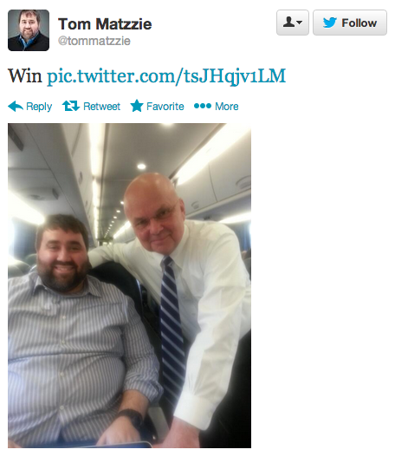Toggle Retweet using the Retweet label

101,106
